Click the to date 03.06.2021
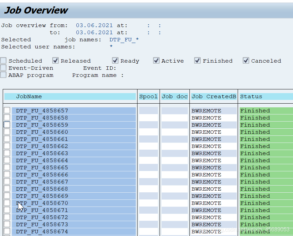This screenshot has height=236, width=293. pyautogui.click(x=94, y=32)
